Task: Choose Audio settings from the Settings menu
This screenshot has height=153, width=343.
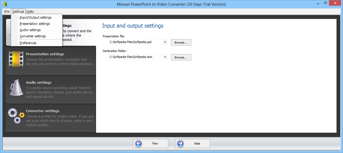Action: (30, 30)
